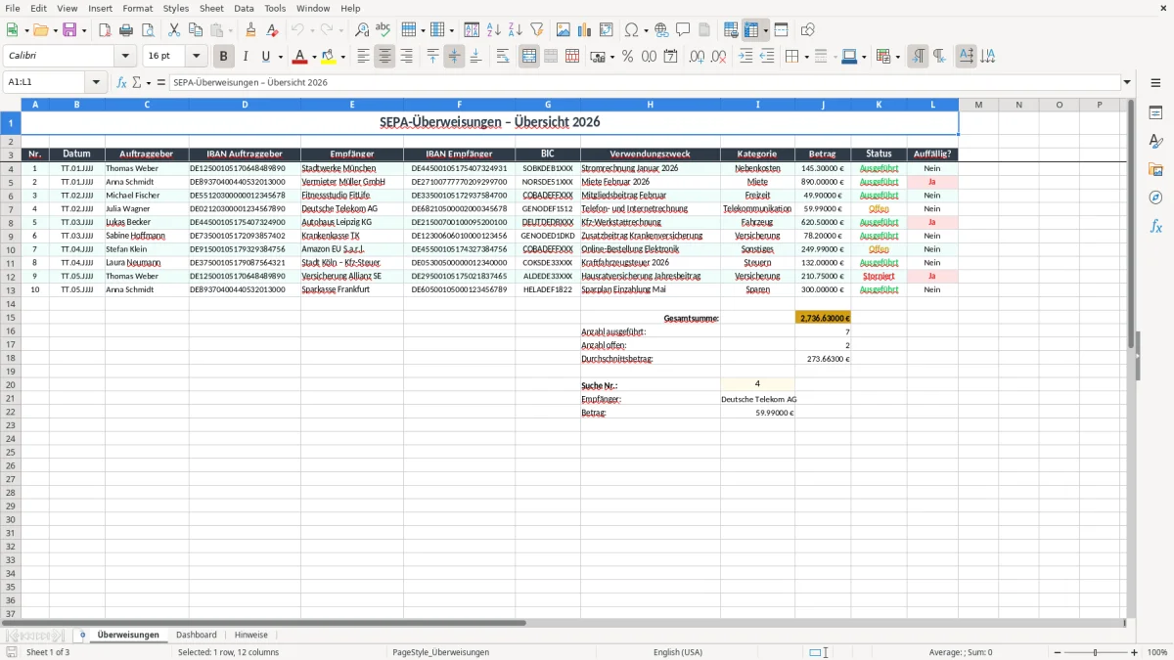
Task: Click the Save document icon
Action: coord(69,30)
